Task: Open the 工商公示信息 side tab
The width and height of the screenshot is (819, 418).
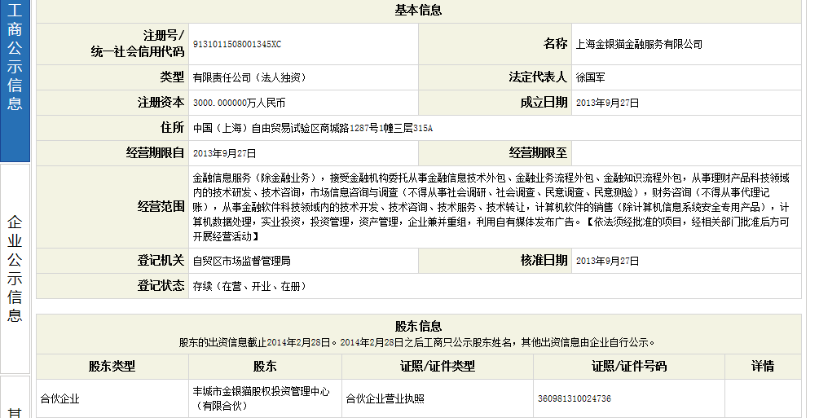Action: pyautogui.click(x=15, y=81)
